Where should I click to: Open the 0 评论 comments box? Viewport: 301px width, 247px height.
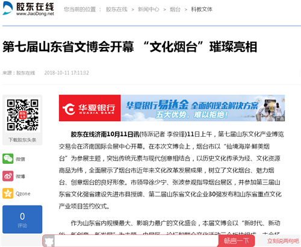coord(22,219)
